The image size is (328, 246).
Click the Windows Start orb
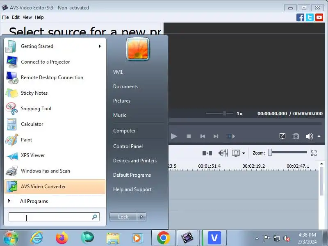coord(11,238)
